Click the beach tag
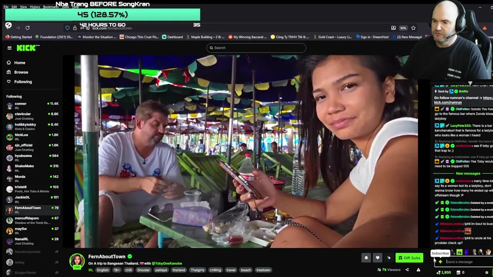The width and height of the screenshot is (493, 277). (246, 270)
